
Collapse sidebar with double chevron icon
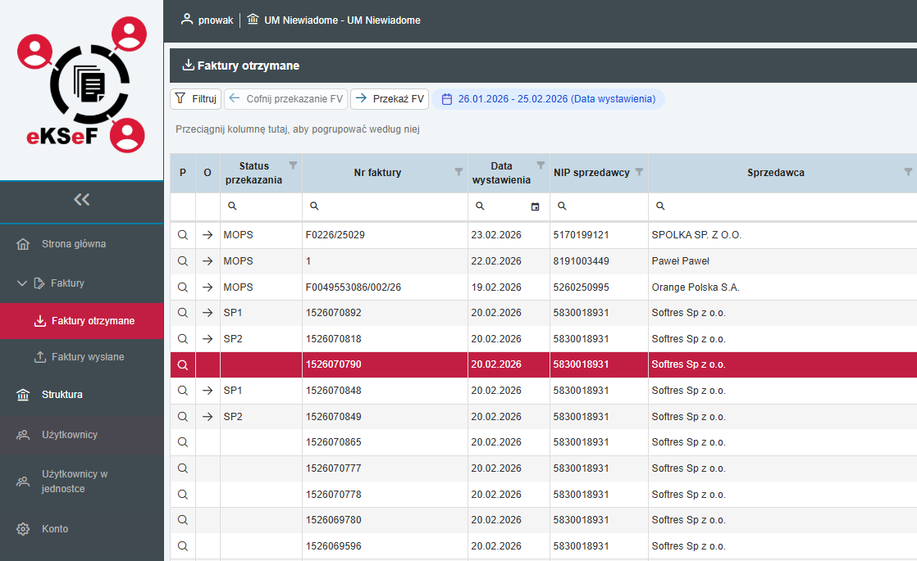click(81, 199)
